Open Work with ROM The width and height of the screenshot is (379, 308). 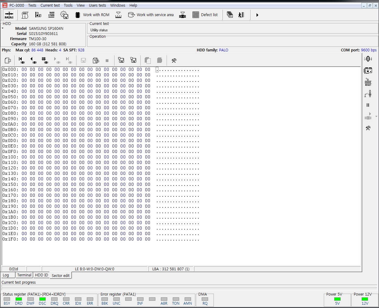point(92,15)
